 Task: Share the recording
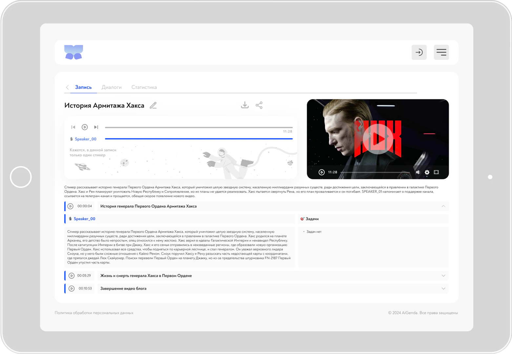[x=259, y=105]
